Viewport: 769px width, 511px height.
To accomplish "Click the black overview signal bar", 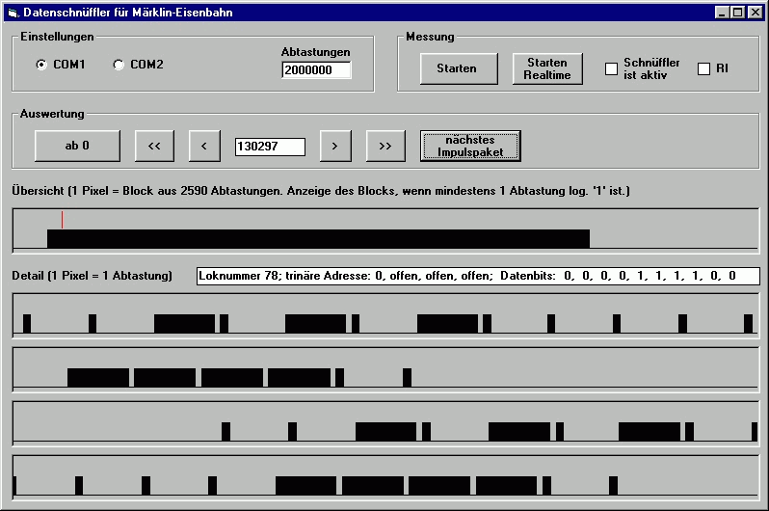I will [x=318, y=238].
